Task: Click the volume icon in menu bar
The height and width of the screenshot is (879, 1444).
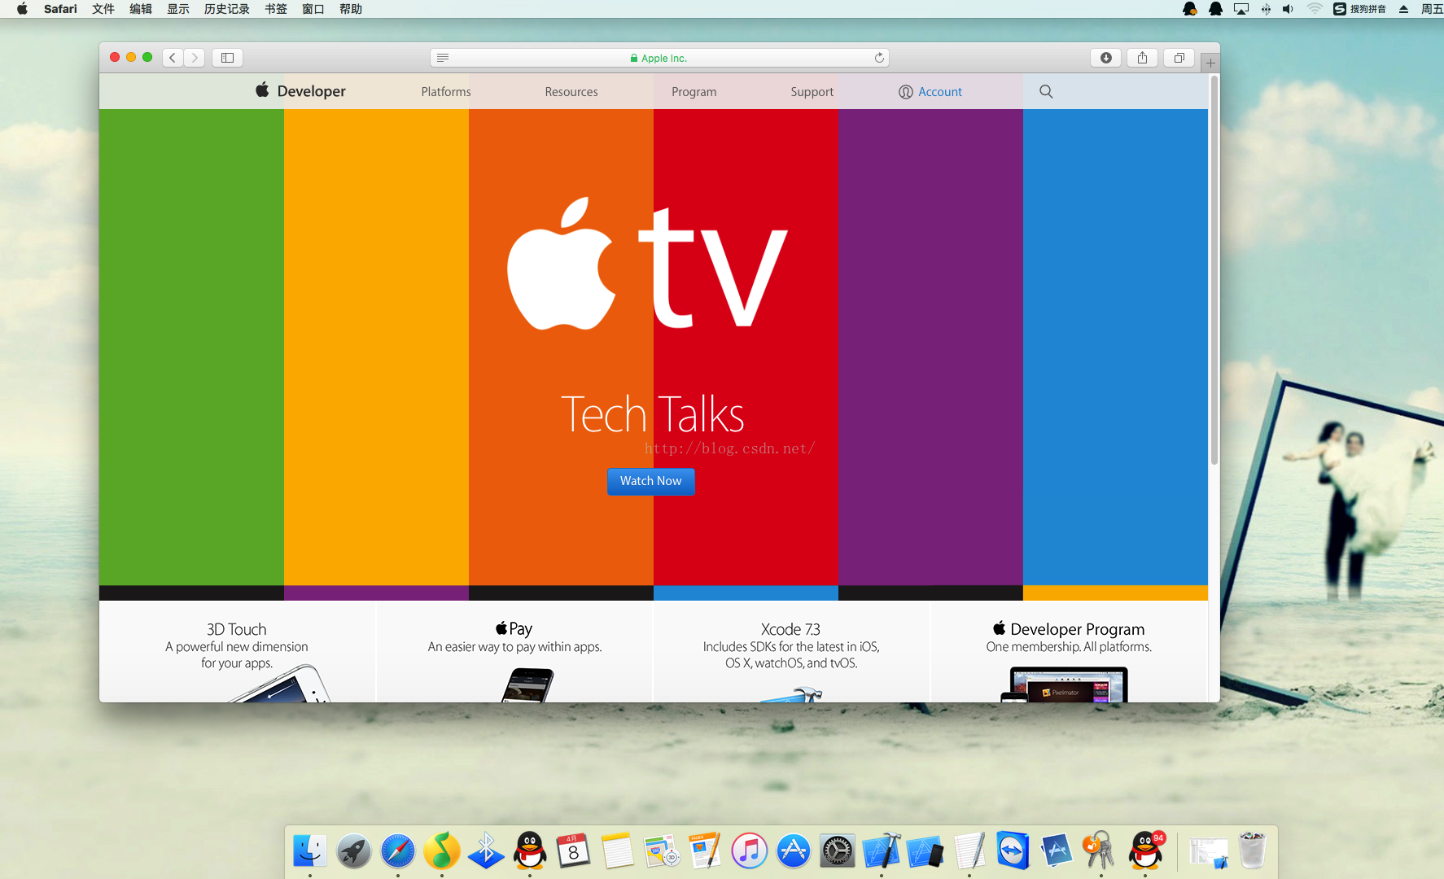Action: pyautogui.click(x=1288, y=9)
